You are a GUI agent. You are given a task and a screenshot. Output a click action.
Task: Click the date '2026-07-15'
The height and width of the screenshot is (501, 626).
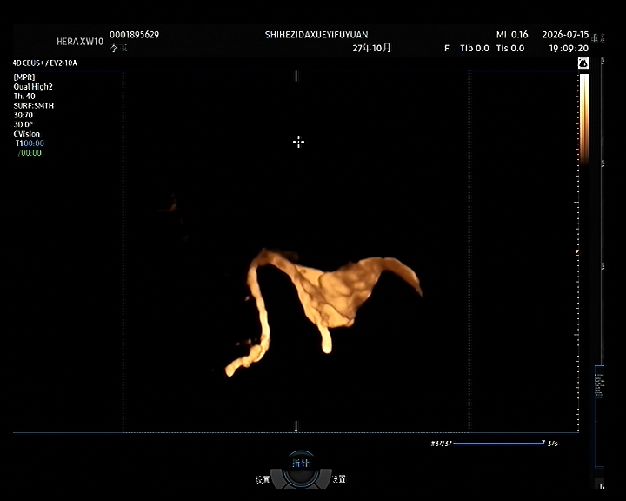565,35
